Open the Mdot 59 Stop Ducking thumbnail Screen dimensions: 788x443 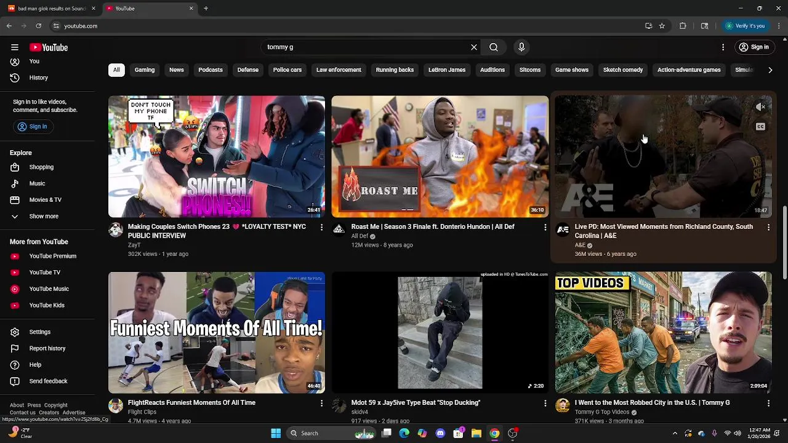tap(440, 333)
